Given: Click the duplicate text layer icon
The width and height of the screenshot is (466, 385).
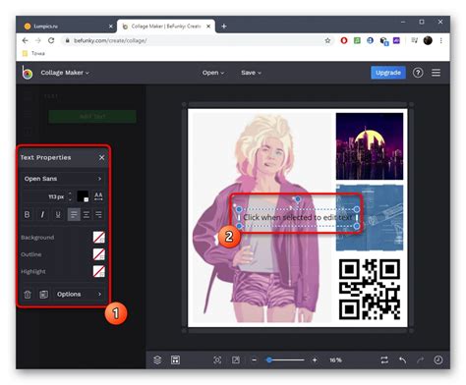Looking at the screenshot, I should pyautogui.click(x=43, y=295).
